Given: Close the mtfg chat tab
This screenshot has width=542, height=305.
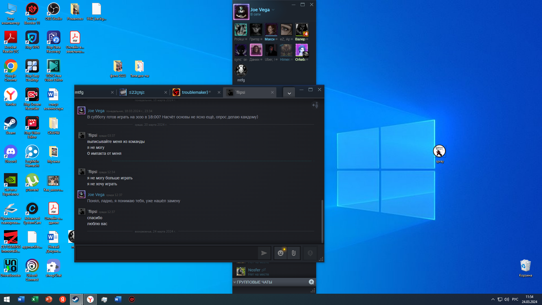Looking at the screenshot, I should (x=112, y=92).
